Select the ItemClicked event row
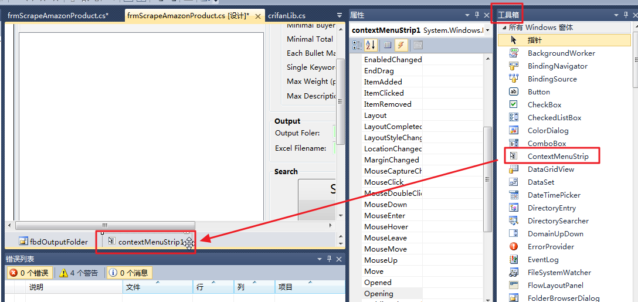Screen dimensions: 638x302 point(422,93)
